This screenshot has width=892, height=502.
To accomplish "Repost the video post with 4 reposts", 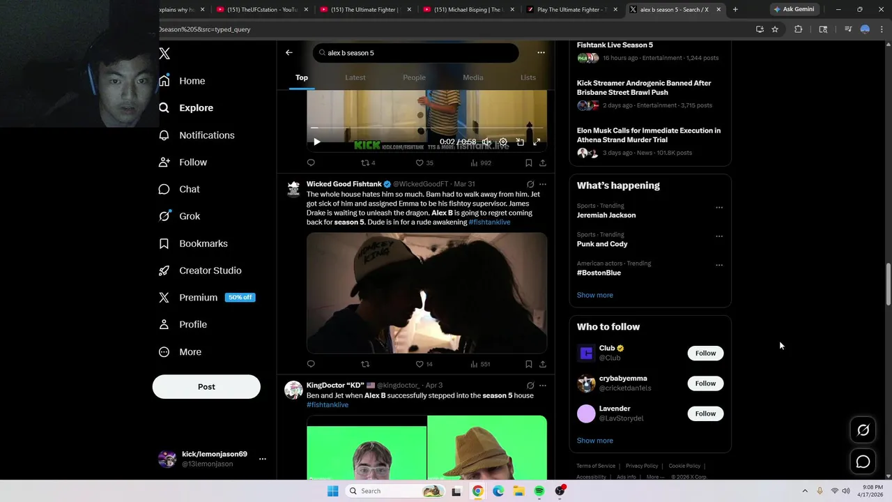I will coord(368,162).
